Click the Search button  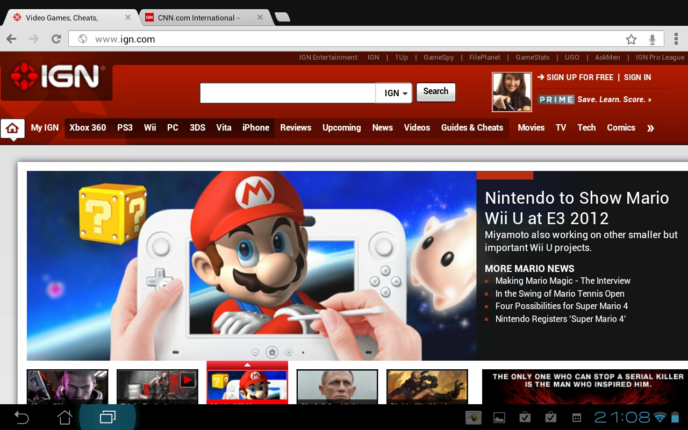point(436,92)
